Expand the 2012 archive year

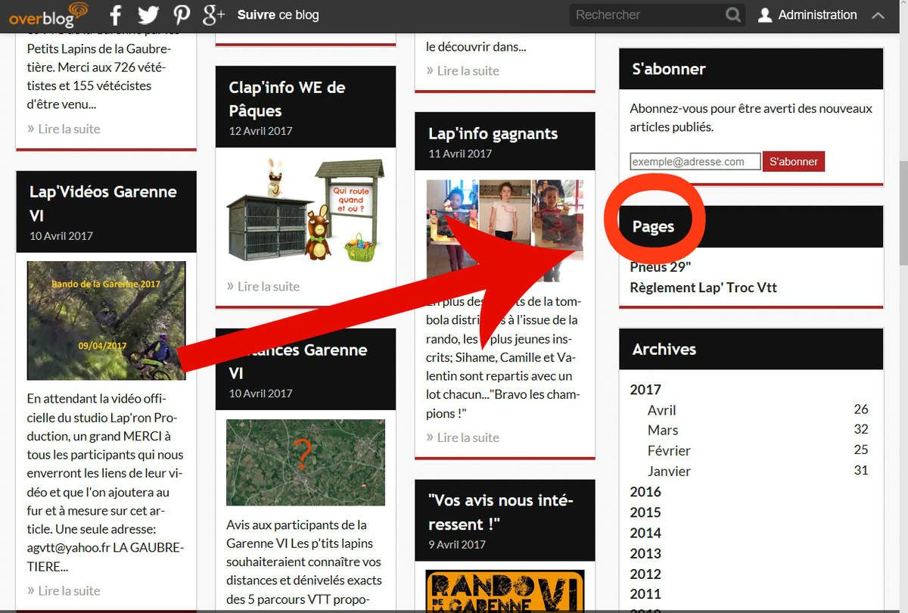645,574
